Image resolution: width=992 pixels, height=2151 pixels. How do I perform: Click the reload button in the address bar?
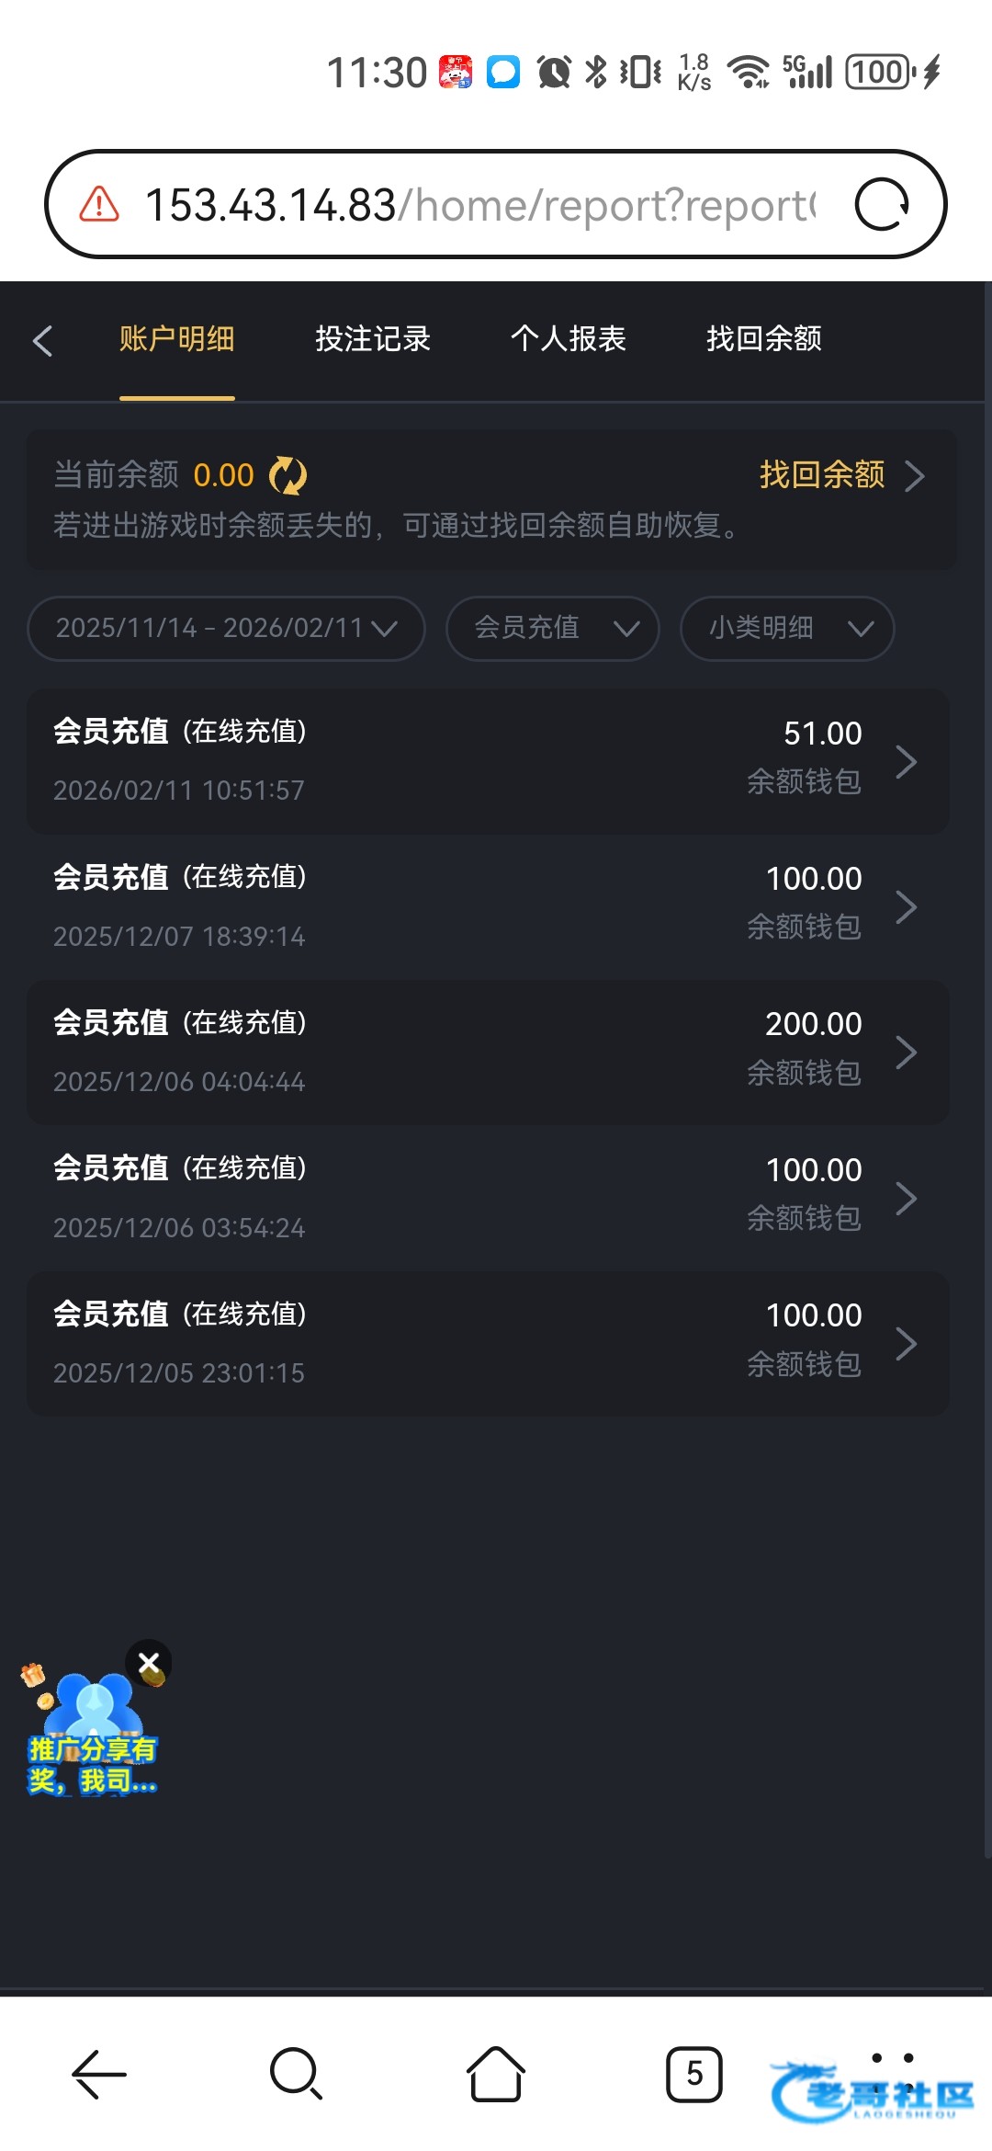coord(881,204)
